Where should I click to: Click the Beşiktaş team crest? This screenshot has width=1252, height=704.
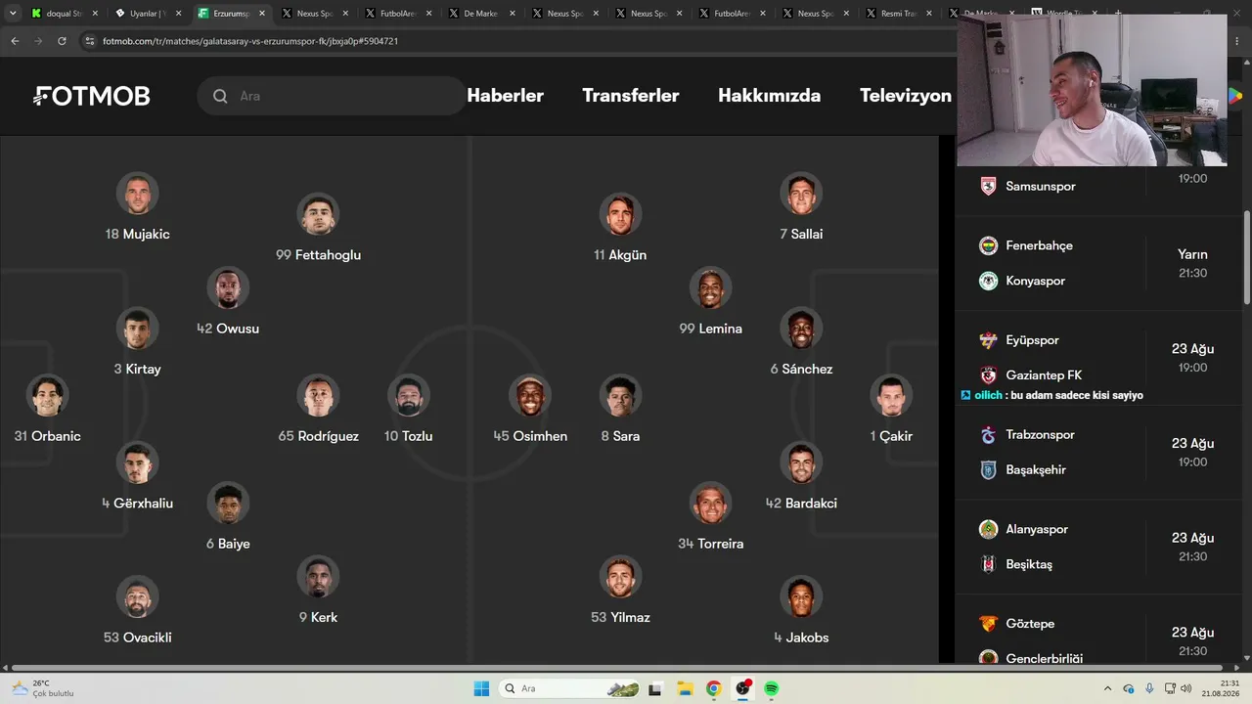coord(988,564)
